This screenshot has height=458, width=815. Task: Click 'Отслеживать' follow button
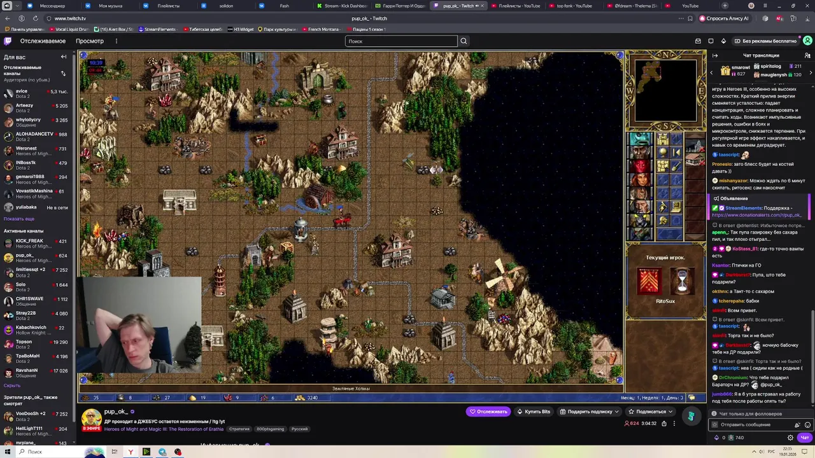pyautogui.click(x=488, y=412)
